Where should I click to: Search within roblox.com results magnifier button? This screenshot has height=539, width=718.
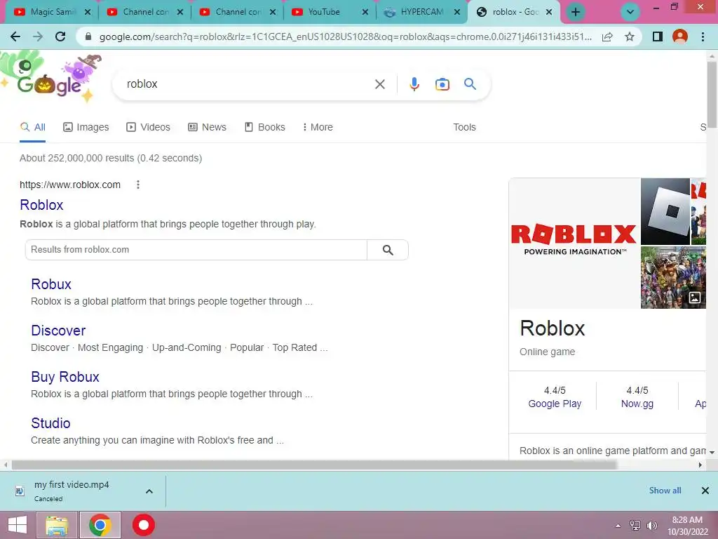(388, 250)
